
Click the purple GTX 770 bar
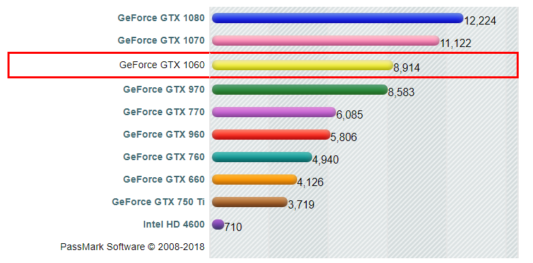click(x=273, y=112)
